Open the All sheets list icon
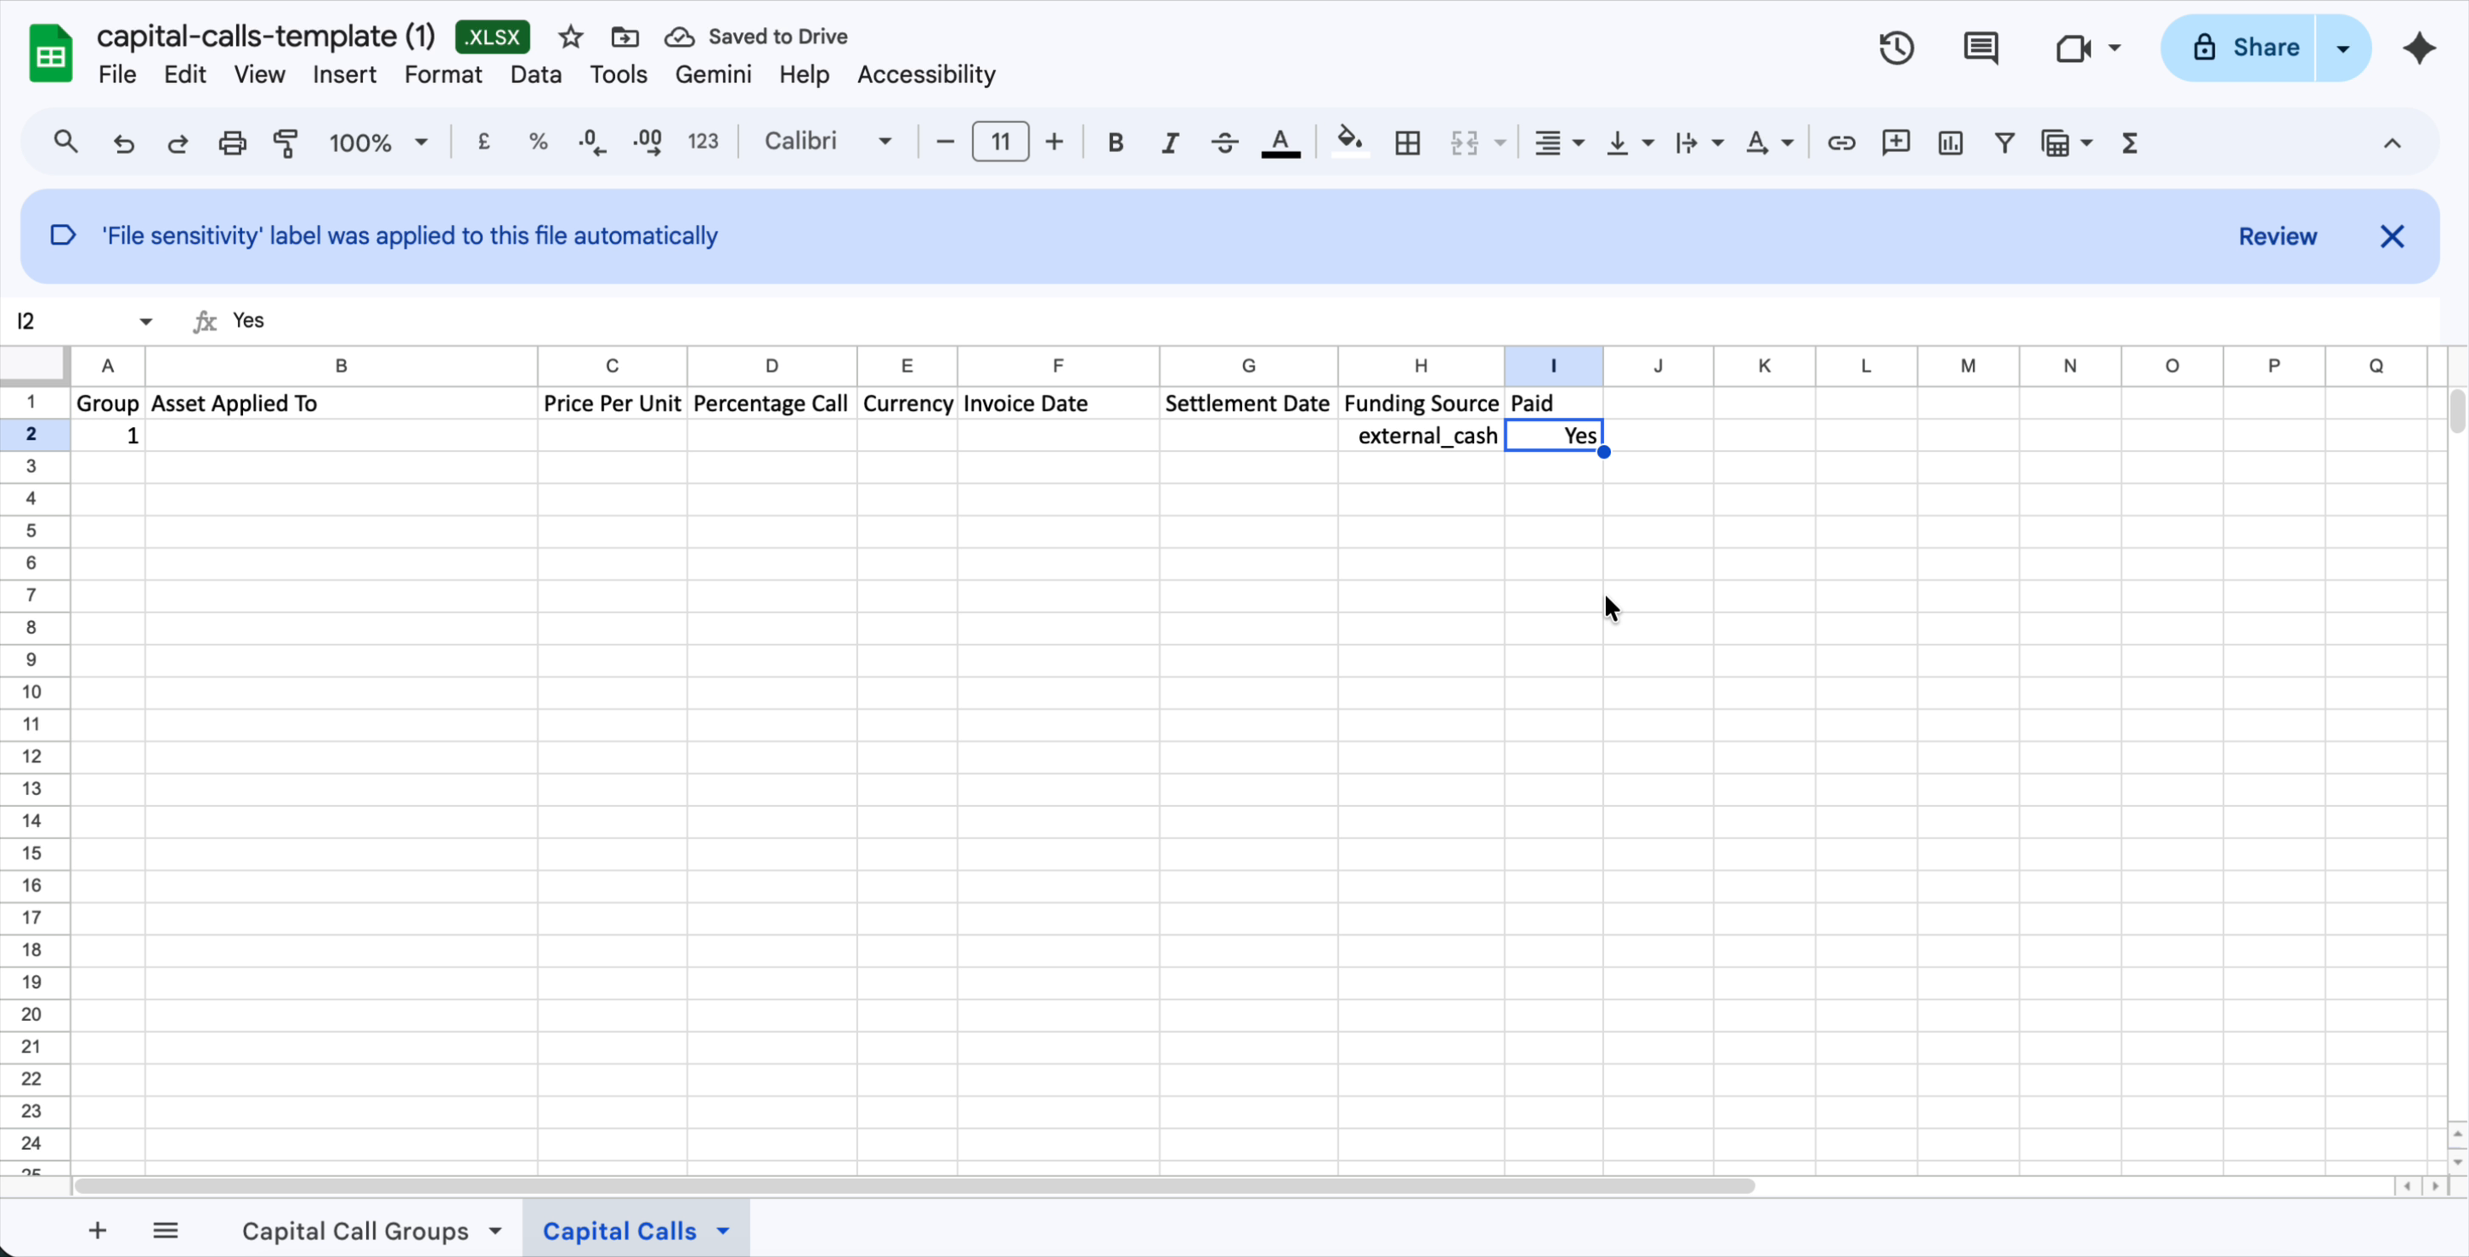 pos(165,1230)
